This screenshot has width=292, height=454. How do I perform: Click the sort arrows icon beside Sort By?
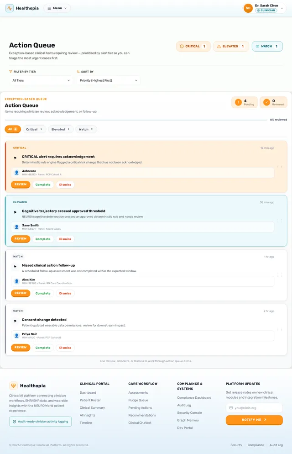(x=78, y=72)
